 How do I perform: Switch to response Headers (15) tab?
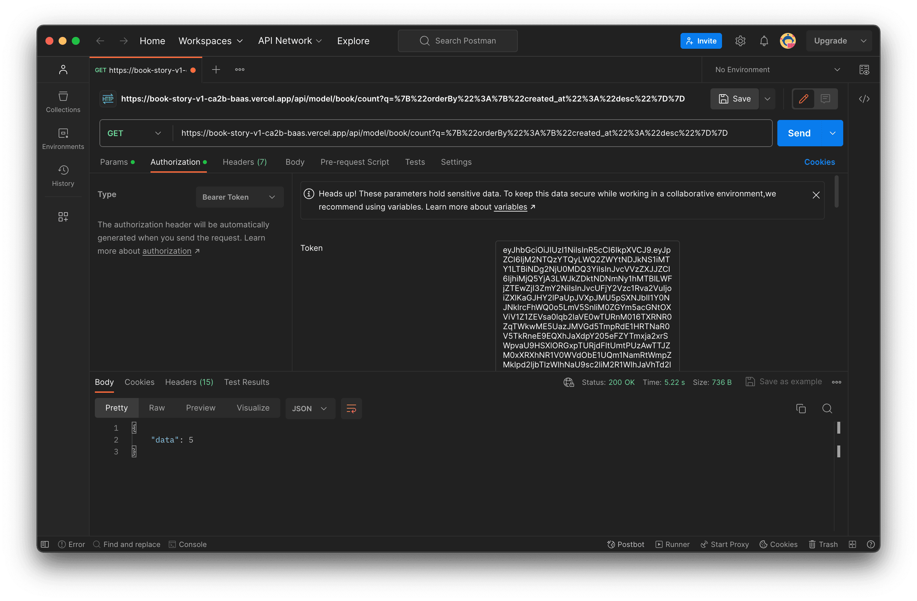click(x=189, y=382)
